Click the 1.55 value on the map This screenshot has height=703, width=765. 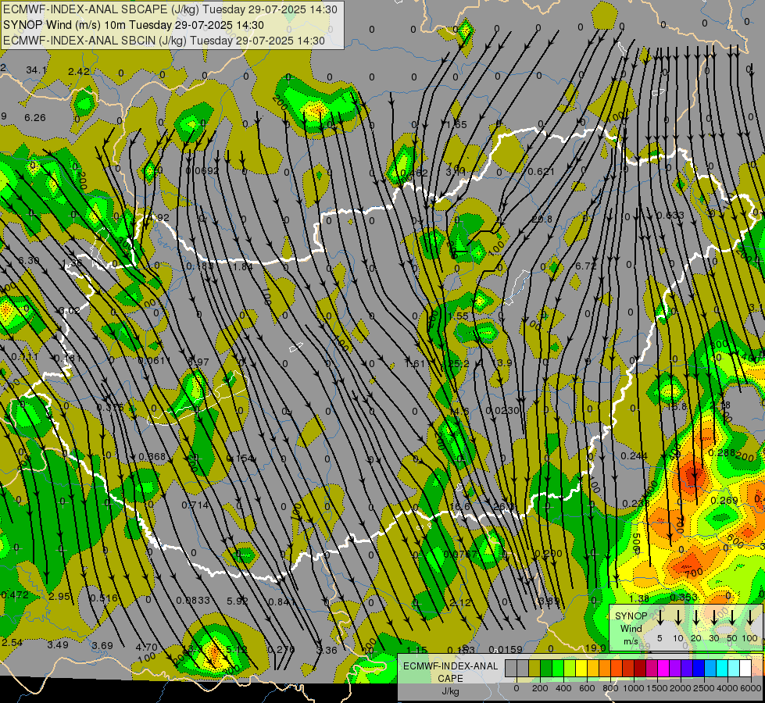coord(458,316)
